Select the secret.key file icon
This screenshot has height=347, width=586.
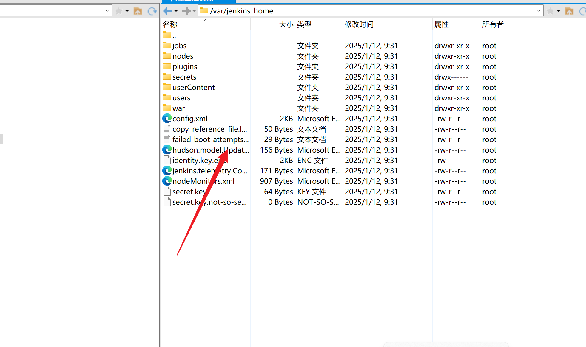coord(167,192)
